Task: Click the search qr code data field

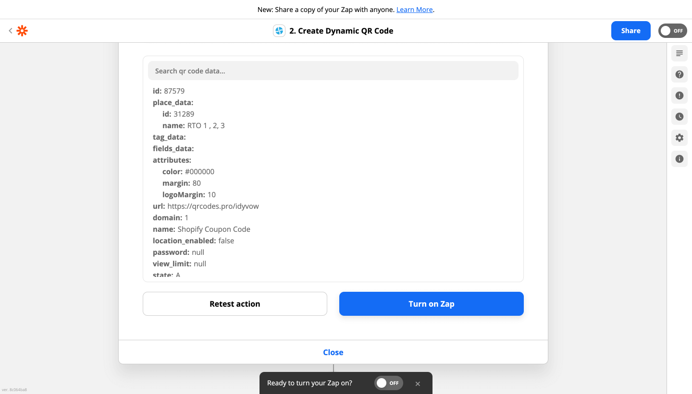Action: 333,71
